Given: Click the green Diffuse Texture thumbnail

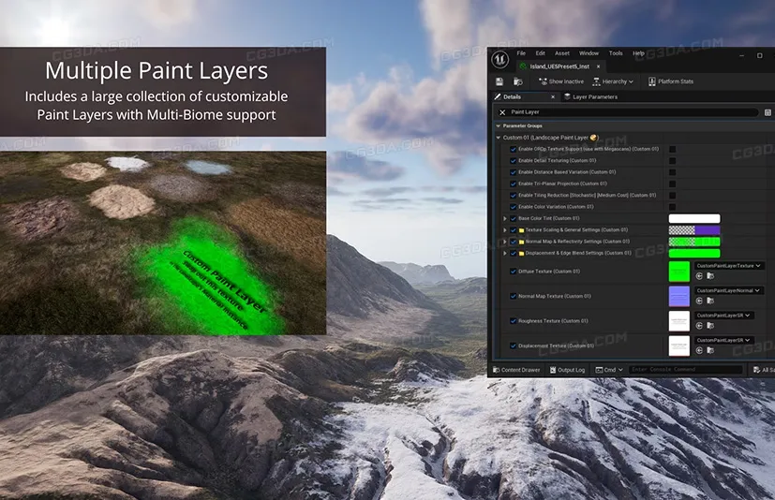Looking at the screenshot, I should [679, 272].
